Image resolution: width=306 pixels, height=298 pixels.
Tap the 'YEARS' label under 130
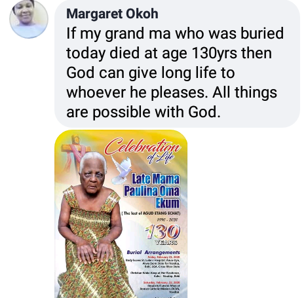(166, 242)
